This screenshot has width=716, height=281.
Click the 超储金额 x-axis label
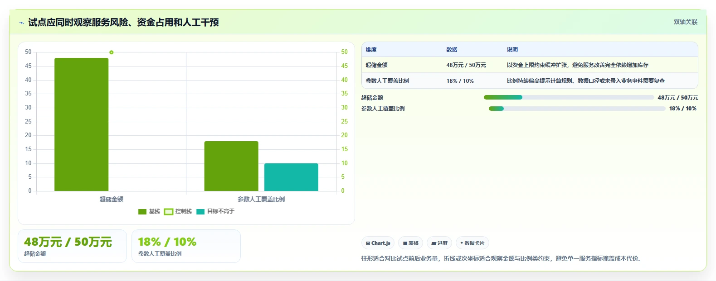pyautogui.click(x=112, y=199)
